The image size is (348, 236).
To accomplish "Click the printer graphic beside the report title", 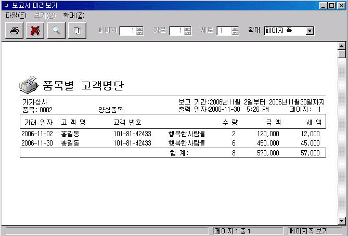I will coord(29,84).
